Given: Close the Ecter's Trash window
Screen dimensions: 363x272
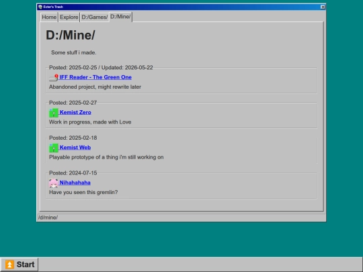Looking at the screenshot, I should [323, 7].
